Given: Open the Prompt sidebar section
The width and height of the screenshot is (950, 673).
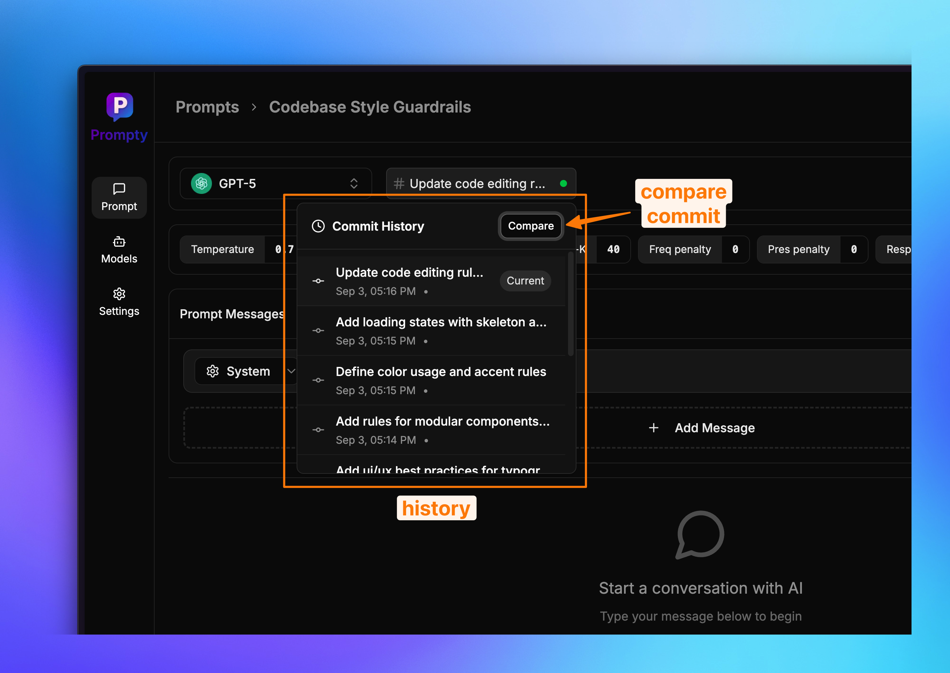Looking at the screenshot, I should pyautogui.click(x=119, y=198).
